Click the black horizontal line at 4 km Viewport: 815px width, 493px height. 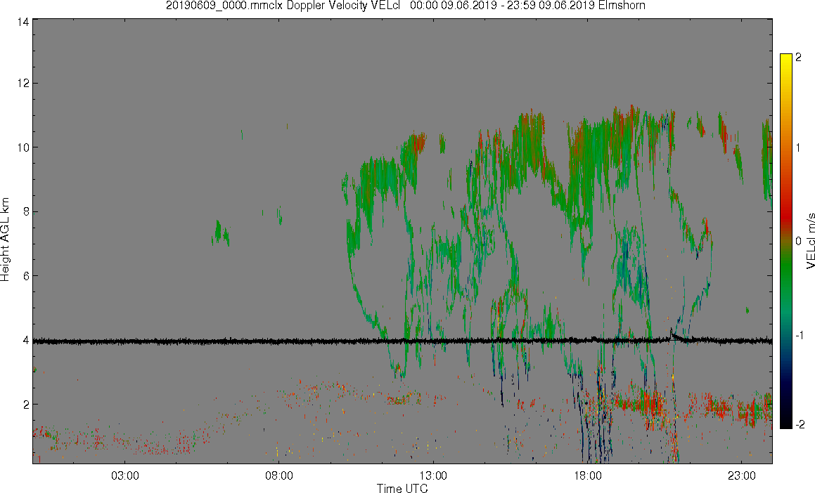click(402, 341)
